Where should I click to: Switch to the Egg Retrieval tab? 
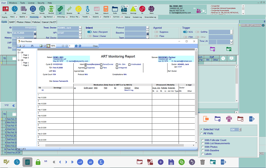50,17
